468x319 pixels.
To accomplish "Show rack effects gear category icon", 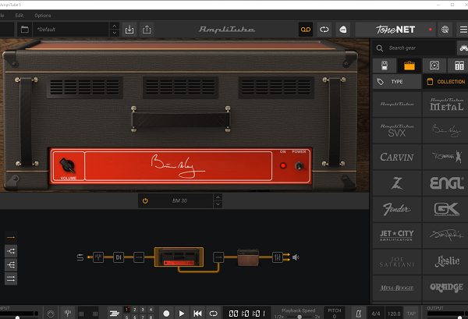I will point(459,66).
